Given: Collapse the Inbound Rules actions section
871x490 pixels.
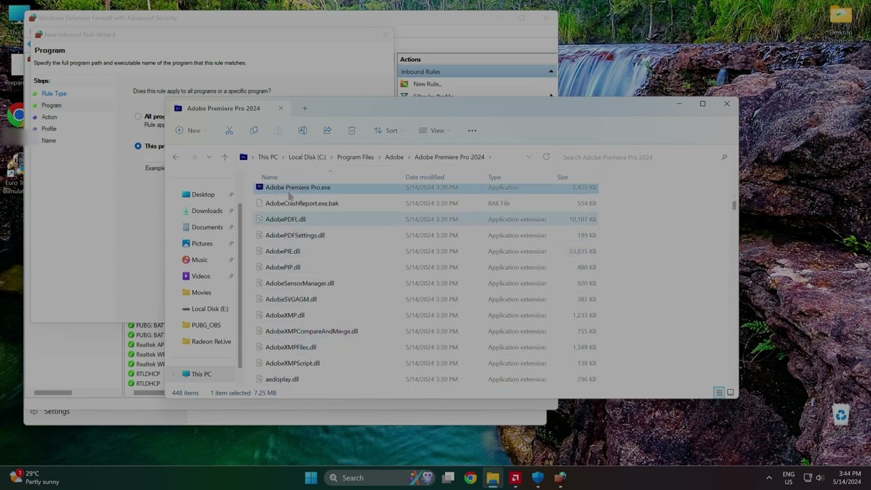Looking at the screenshot, I should point(550,71).
